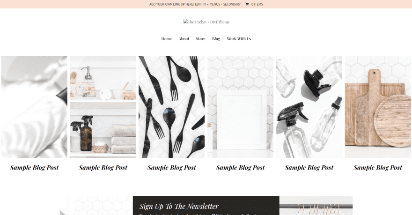Open the spray bottles post thumbnail

tap(309, 107)
